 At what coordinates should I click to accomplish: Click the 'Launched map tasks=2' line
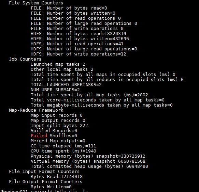click(58, 64)
